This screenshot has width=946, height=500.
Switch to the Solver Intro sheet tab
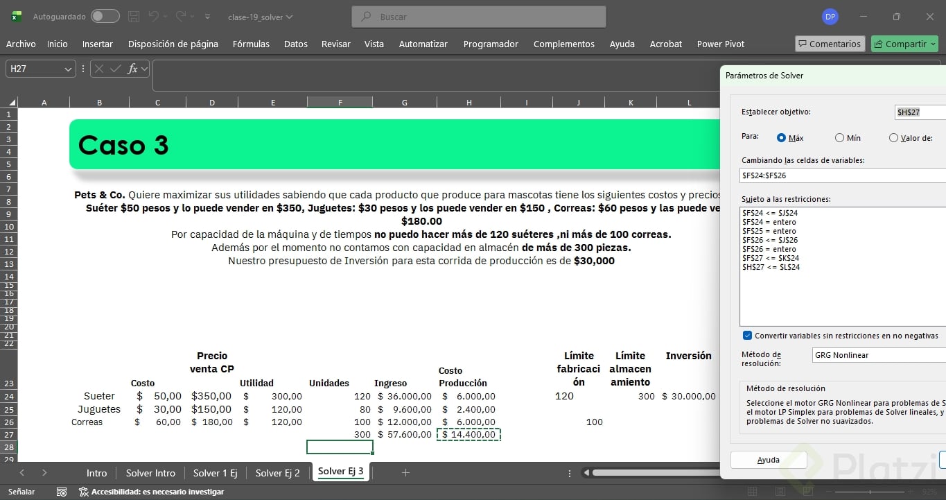pyautogui.click(x=150, y=473)
